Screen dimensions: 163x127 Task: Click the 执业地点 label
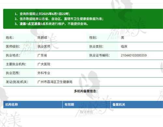[13, 55]
